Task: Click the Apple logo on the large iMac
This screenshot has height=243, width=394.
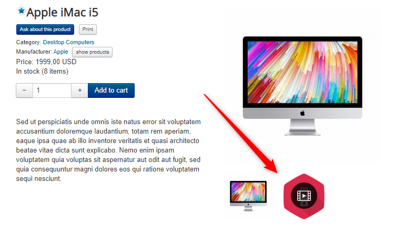Action: tap(302, 113)
